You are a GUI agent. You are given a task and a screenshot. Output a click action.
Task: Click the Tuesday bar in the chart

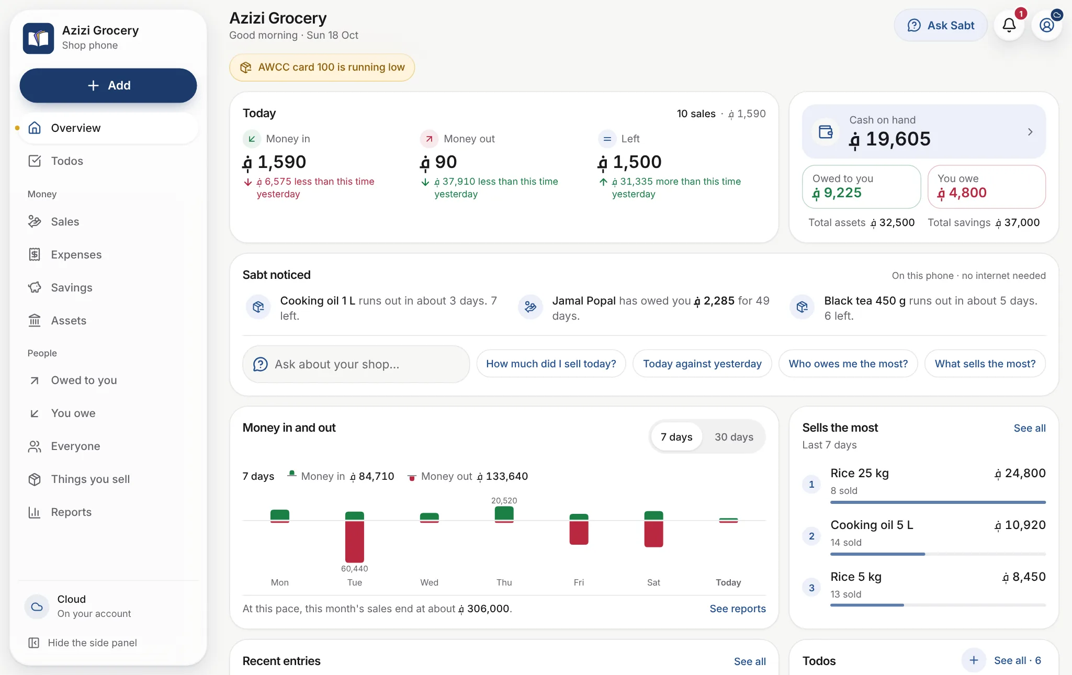354,537
